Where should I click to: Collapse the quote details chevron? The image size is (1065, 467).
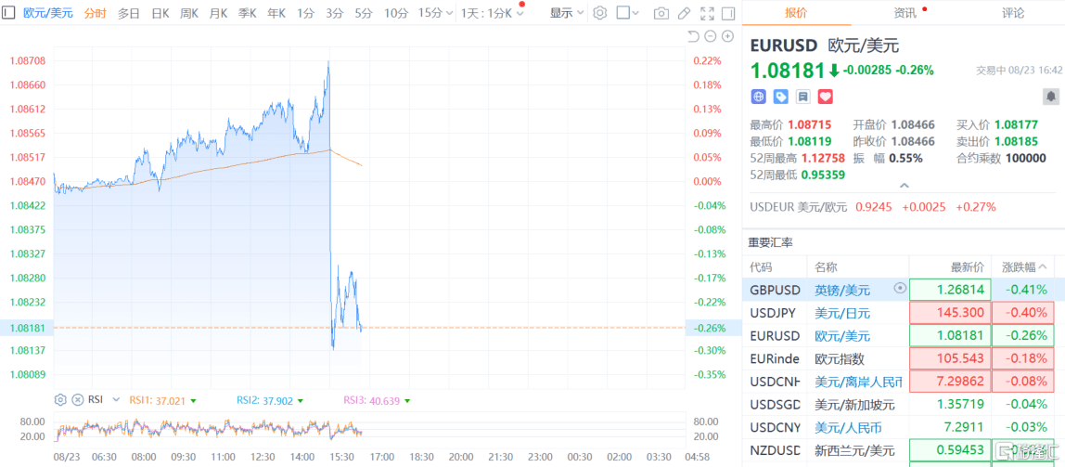click(905, 186)
